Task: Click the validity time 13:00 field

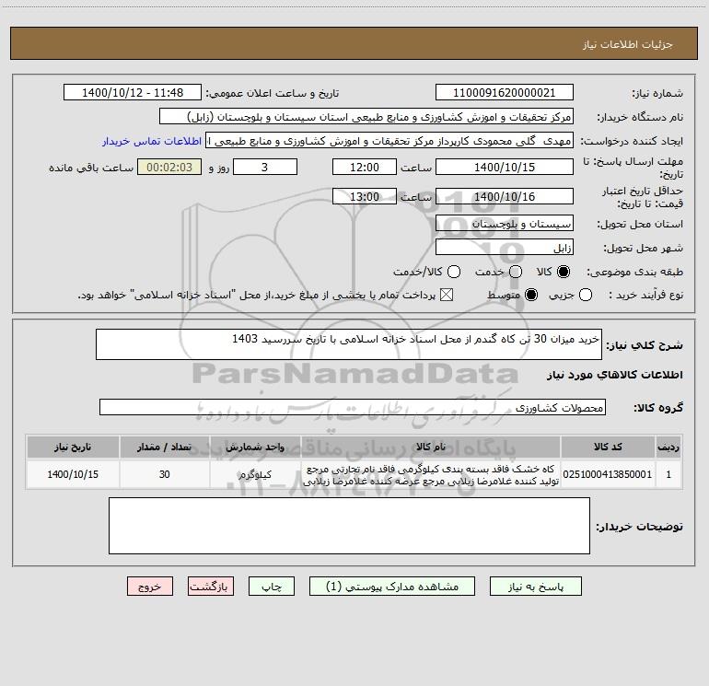Action: click(x=365, y=196)
